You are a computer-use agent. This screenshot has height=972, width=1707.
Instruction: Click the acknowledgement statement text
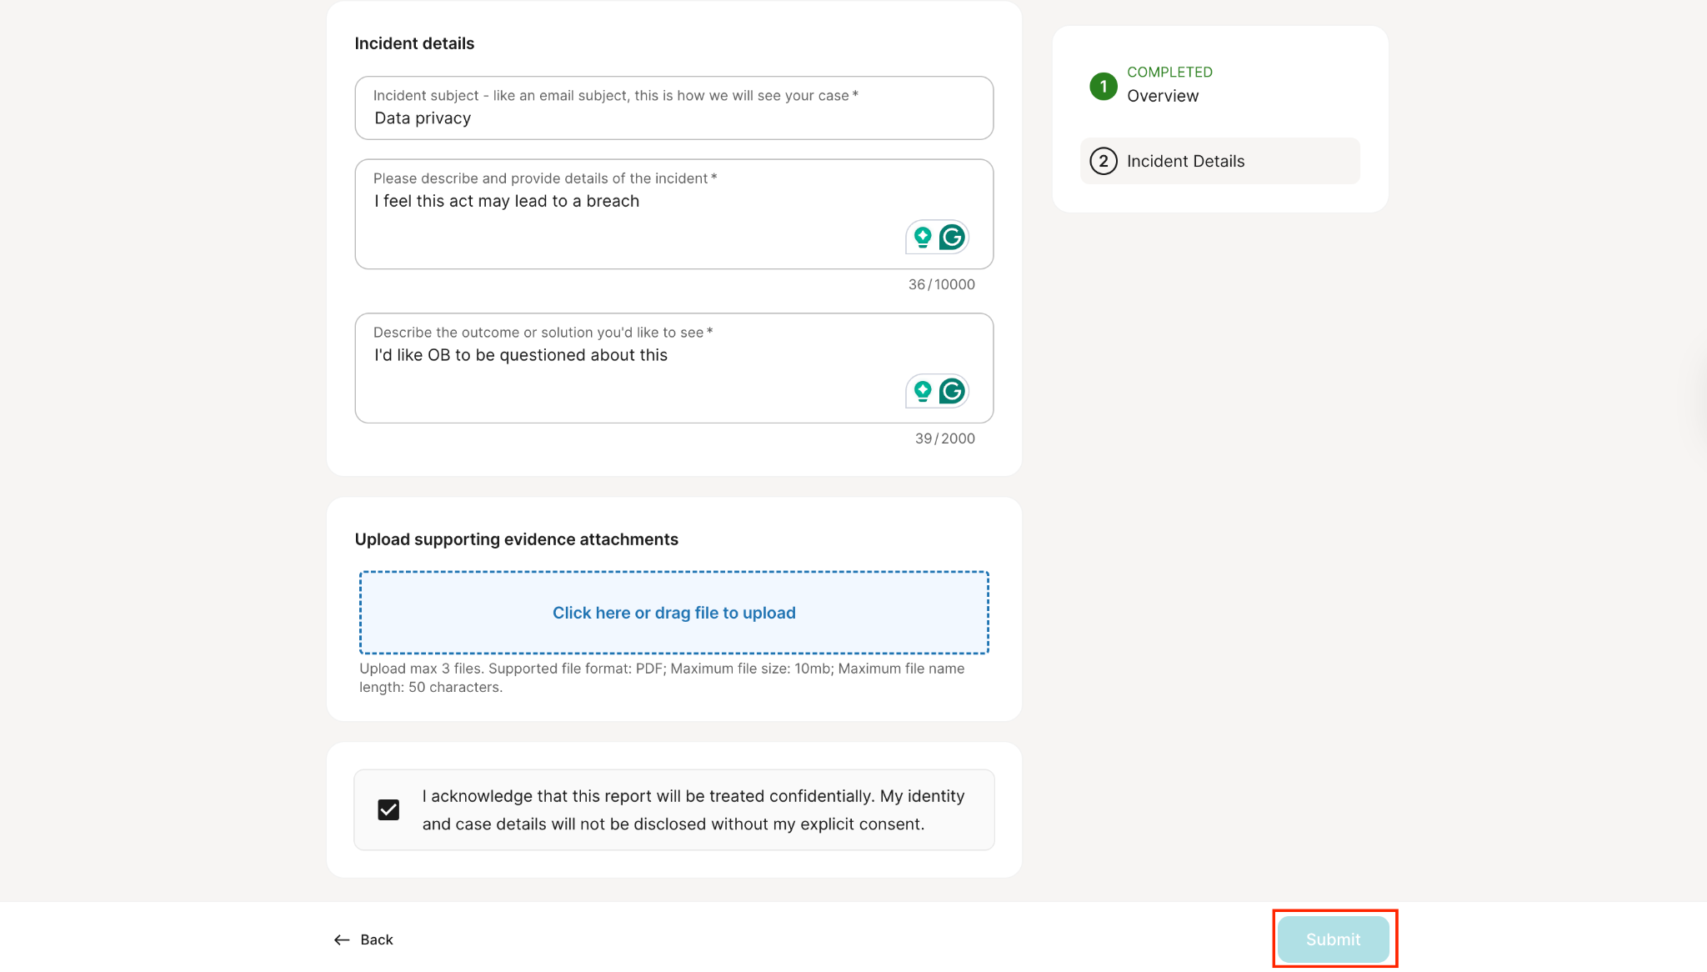click(693, 809)
